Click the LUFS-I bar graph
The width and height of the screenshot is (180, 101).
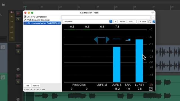pyautogui.click(x=139, y=61)
